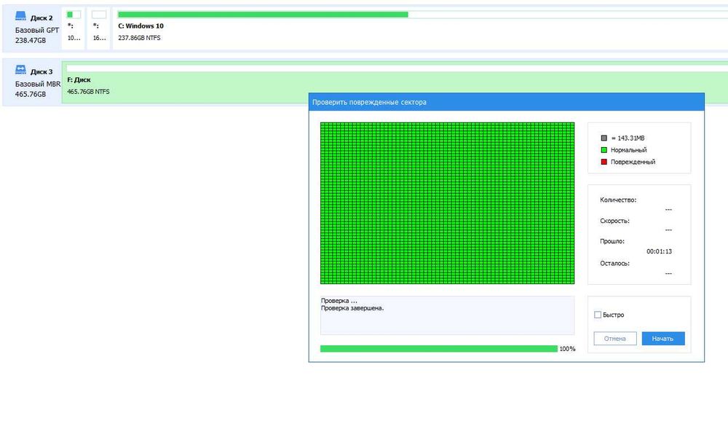Viewport: 728px width, 429px height.
Task: Click the Диск 3 label
Action: pyautogui.click(x=41, y=72)
